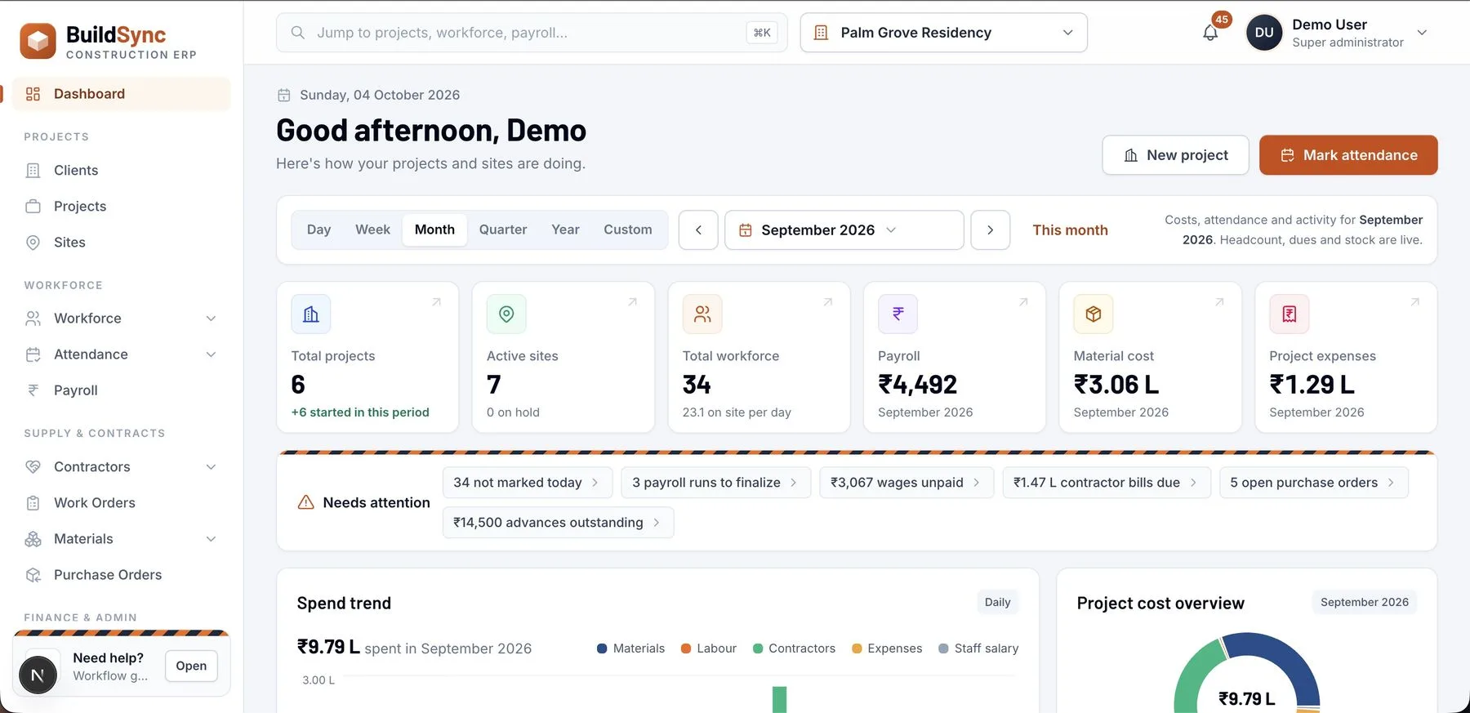Open Payroll card arrow icon
The image size is (1470, 713).
[1023, 302]
